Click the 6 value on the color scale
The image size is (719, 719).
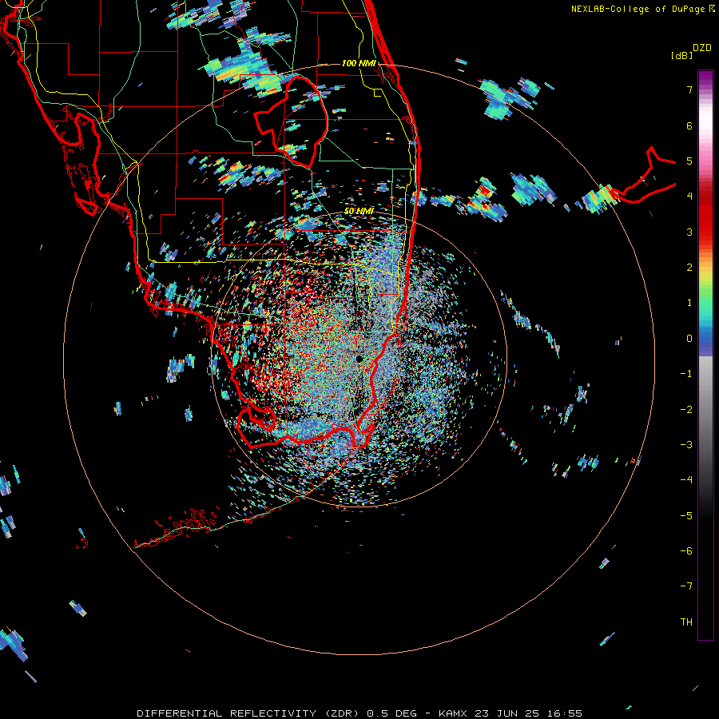pos(689,125)
